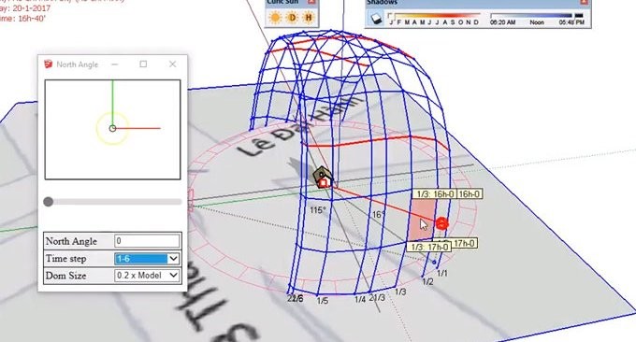Click the north angle slider handle
Screen dimensions: 636x342
[49, 202]
